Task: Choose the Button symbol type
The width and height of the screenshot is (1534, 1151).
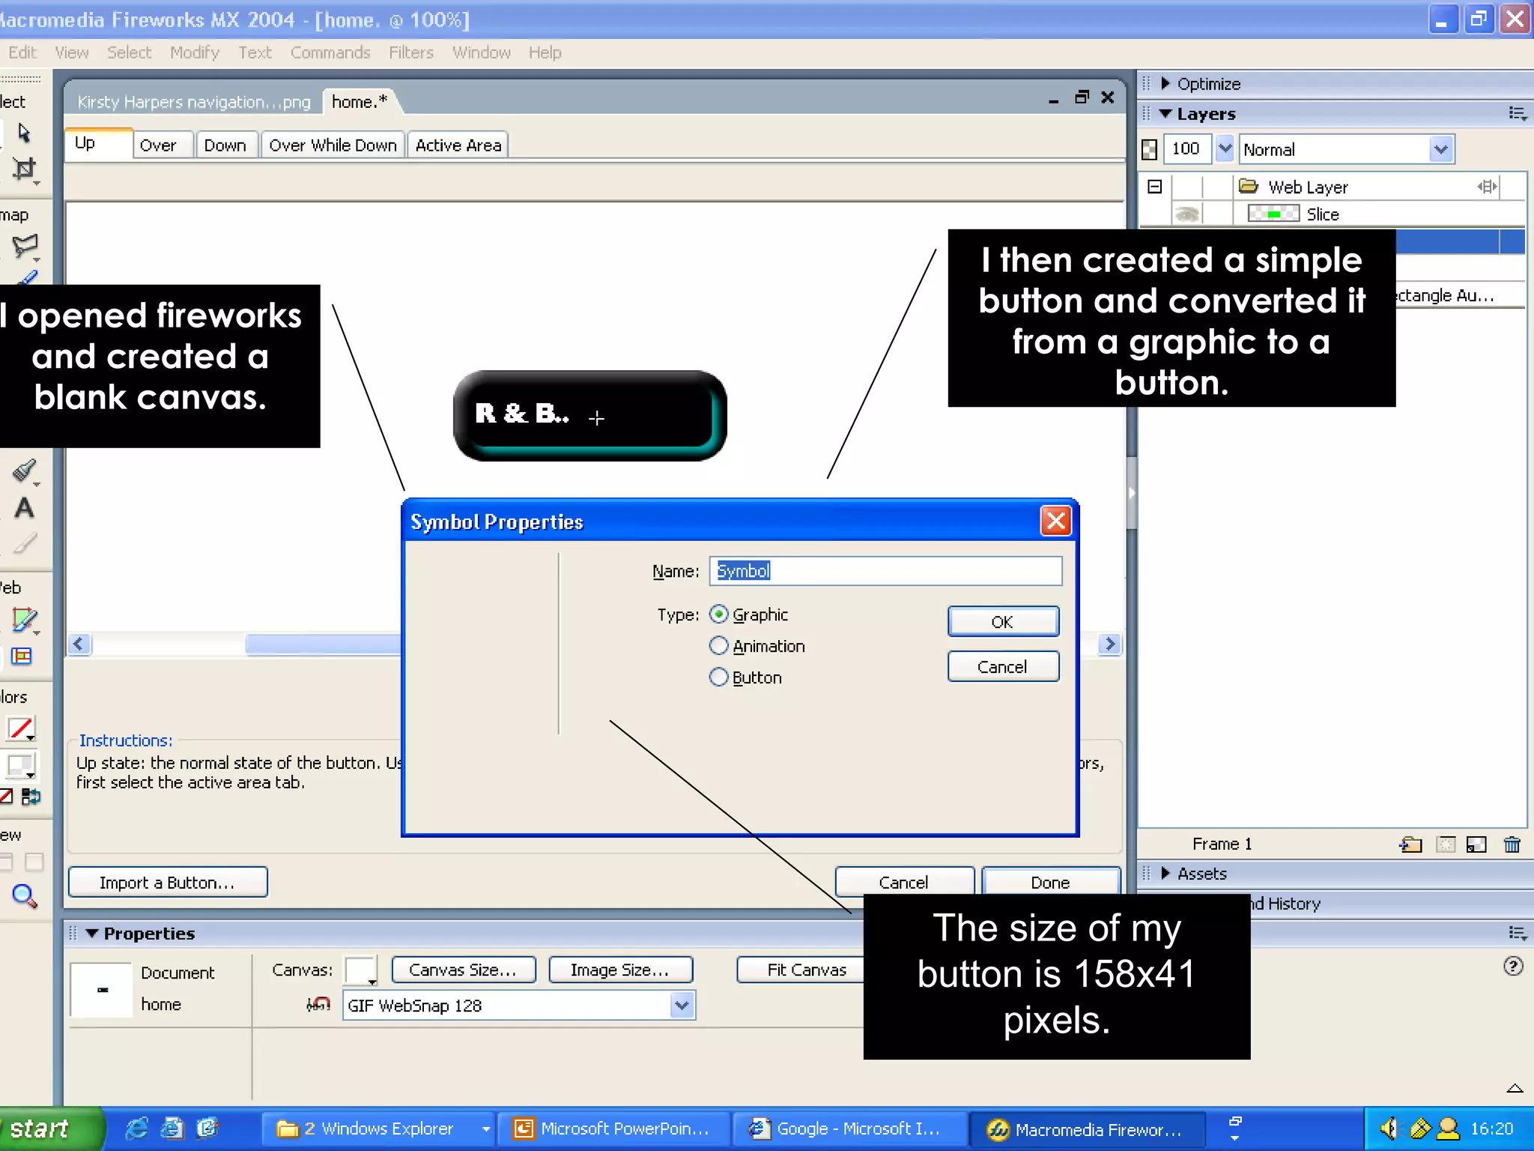Action: 718,677
